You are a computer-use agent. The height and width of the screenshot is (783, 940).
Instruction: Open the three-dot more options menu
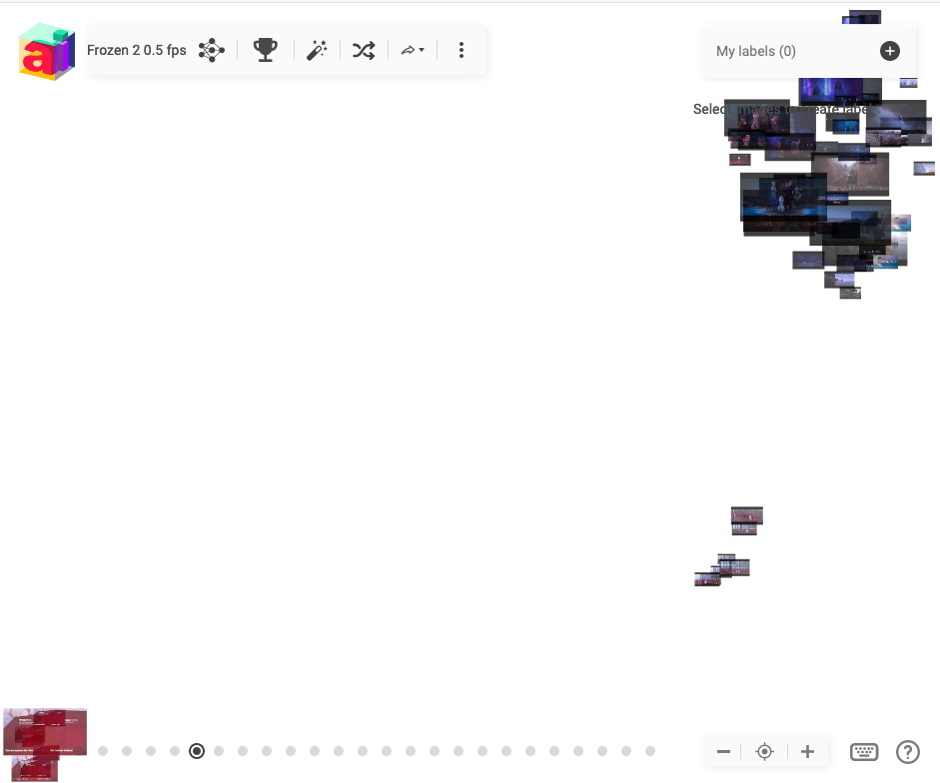461,50
